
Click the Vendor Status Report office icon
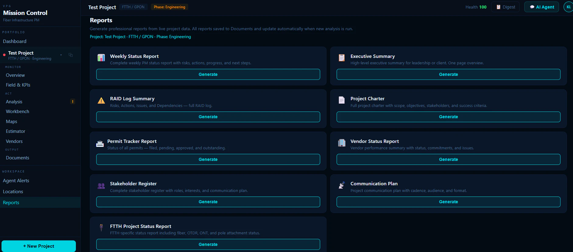point(341,143)
